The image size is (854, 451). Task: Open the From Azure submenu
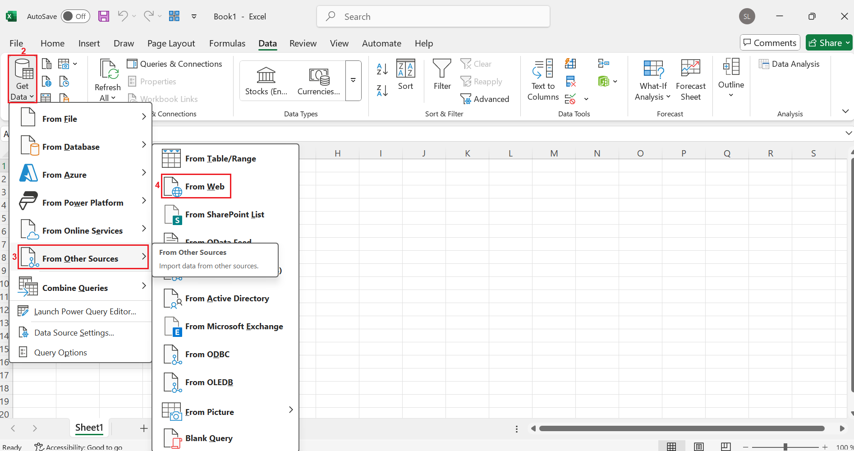(x=81, y=175)
